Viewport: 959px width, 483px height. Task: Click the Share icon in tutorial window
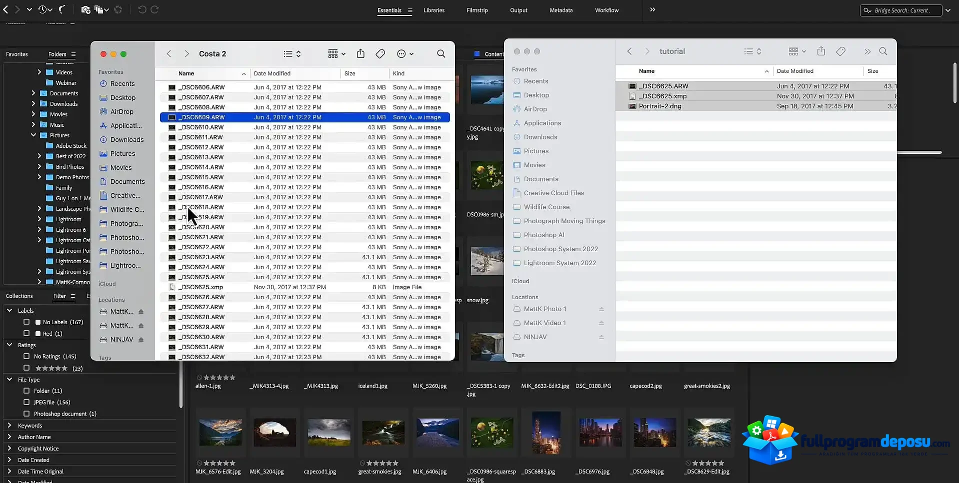(821, 51)
